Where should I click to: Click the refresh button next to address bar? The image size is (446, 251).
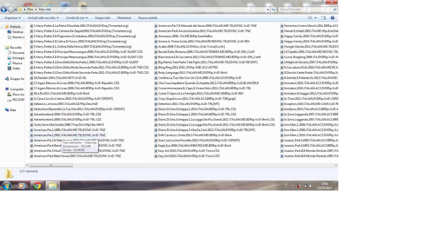[x=273, y=9]
